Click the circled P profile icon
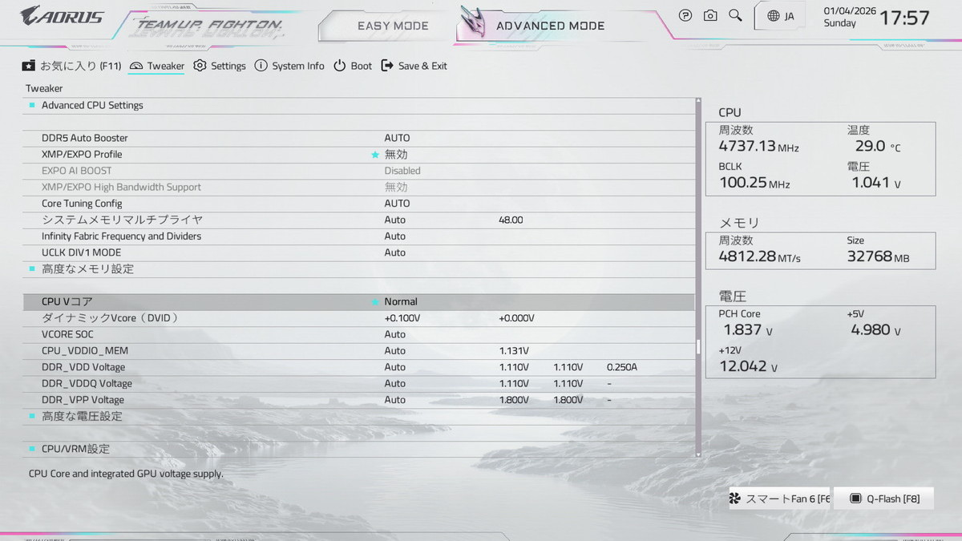 click(x=685, y=15)
